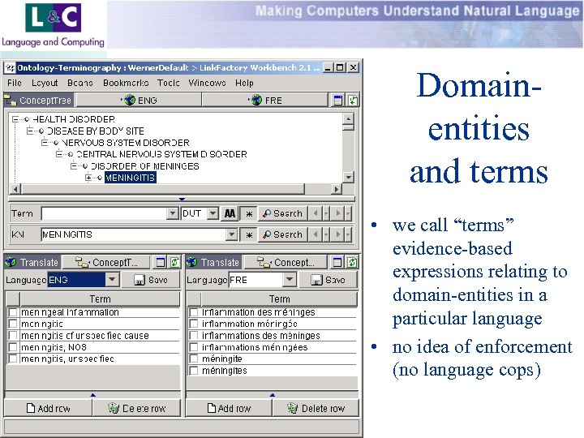Click the tree scrollbar up arrow
Viewport: 584px width, 438px height.
[x=348, y=118]
